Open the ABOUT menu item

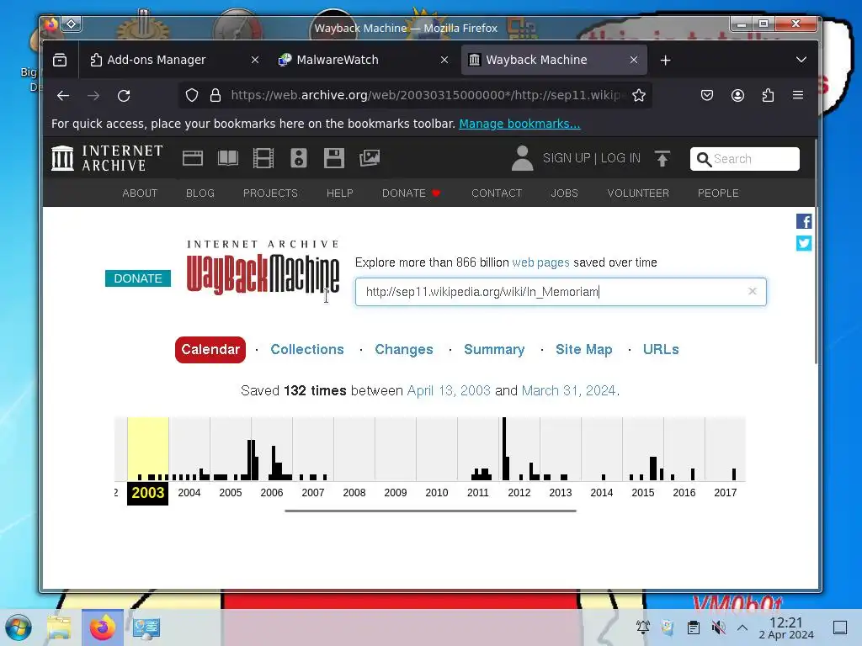140,193
